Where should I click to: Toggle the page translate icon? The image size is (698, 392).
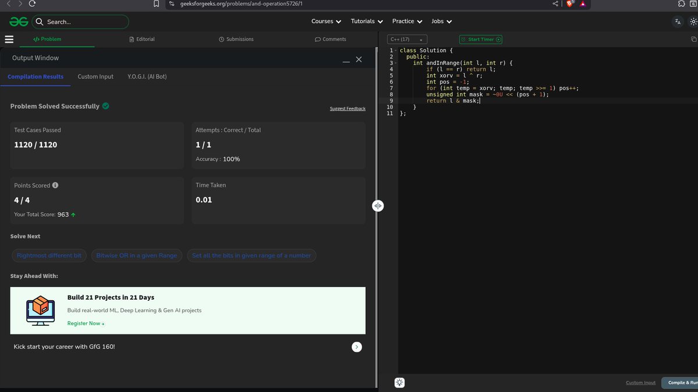click(678, 21)
